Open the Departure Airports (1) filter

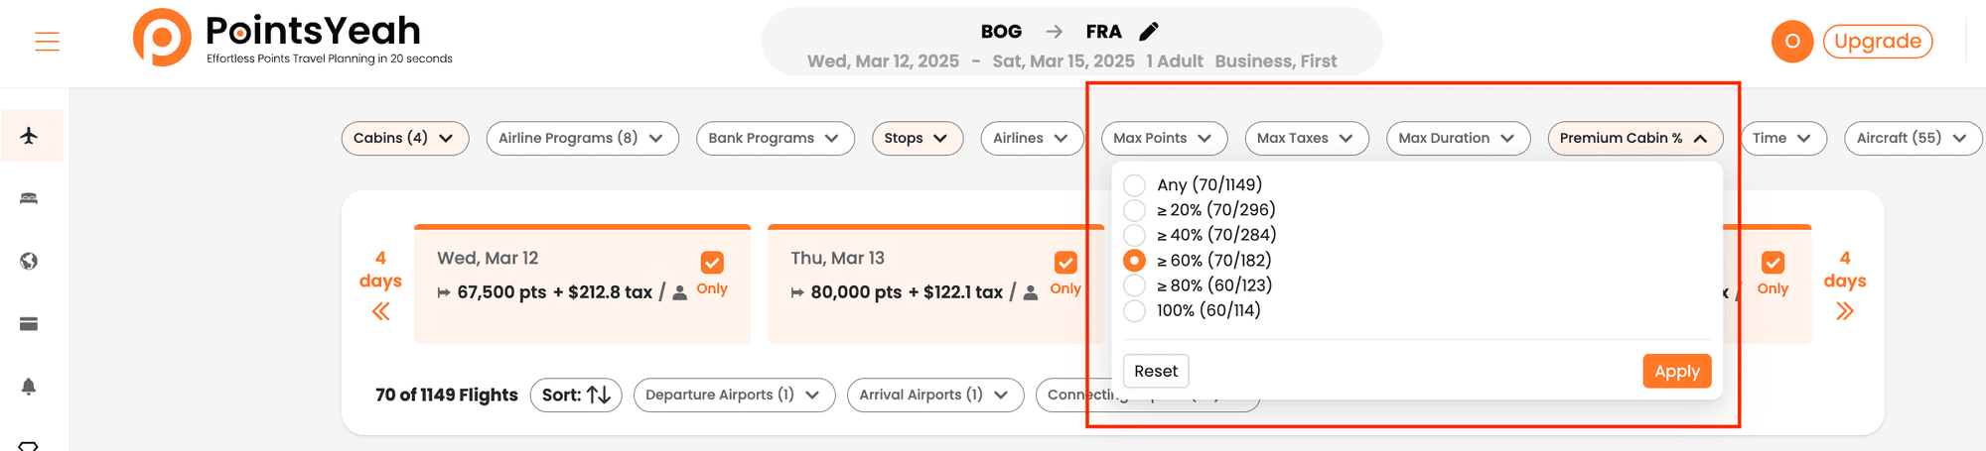point(734,395)
